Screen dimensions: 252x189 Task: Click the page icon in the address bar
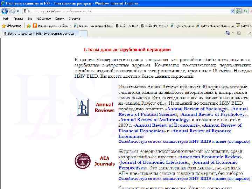tap(25, 11)
